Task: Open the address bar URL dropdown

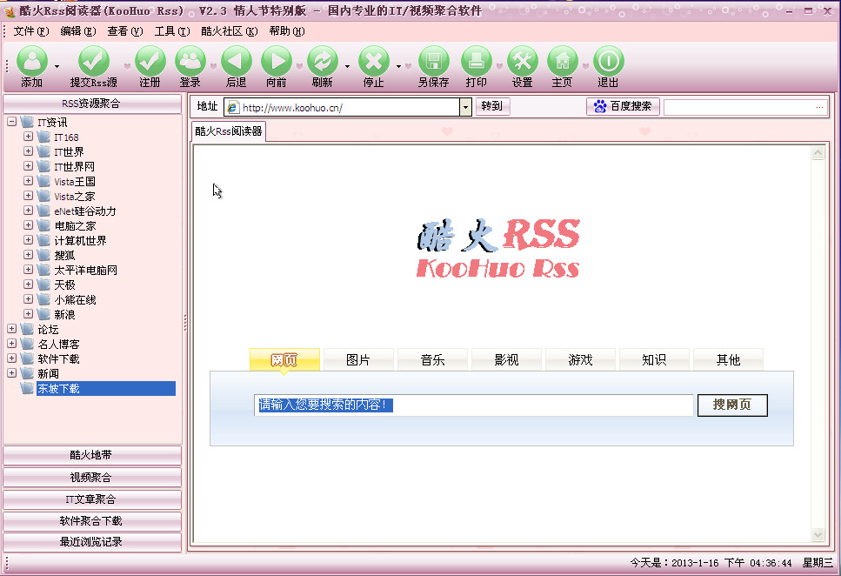Action: [465, 107]
